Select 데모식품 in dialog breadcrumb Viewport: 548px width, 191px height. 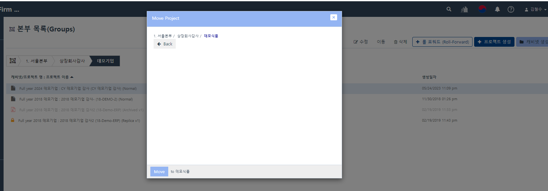[211, 36]
